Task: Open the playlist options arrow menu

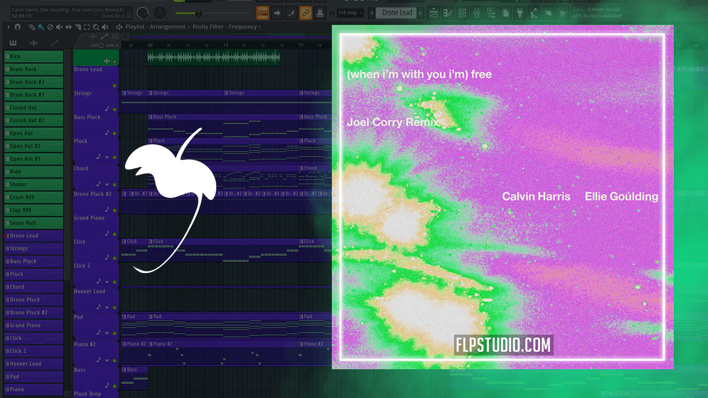Action: coord(9,27)
